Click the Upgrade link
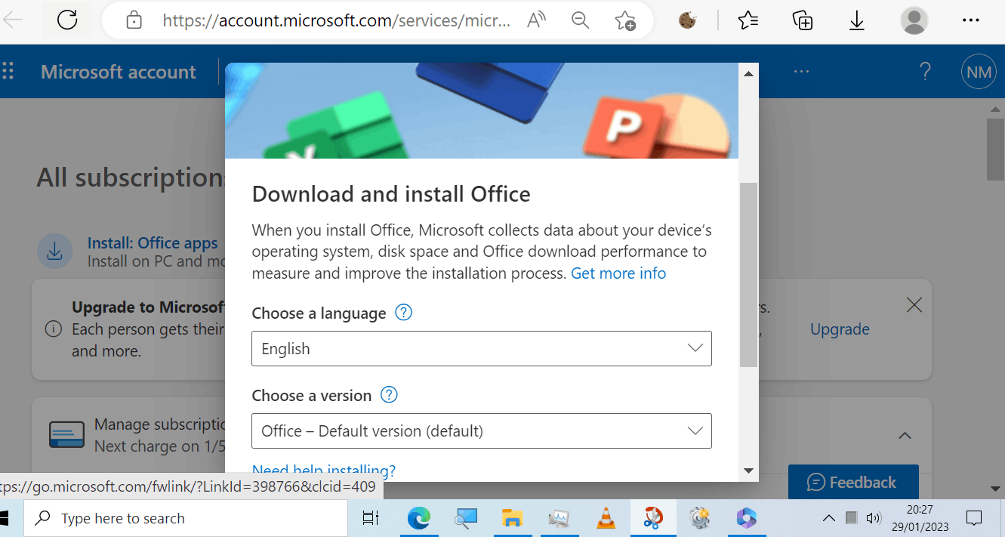The image size is (1005, 537). (x=840, y=329)
